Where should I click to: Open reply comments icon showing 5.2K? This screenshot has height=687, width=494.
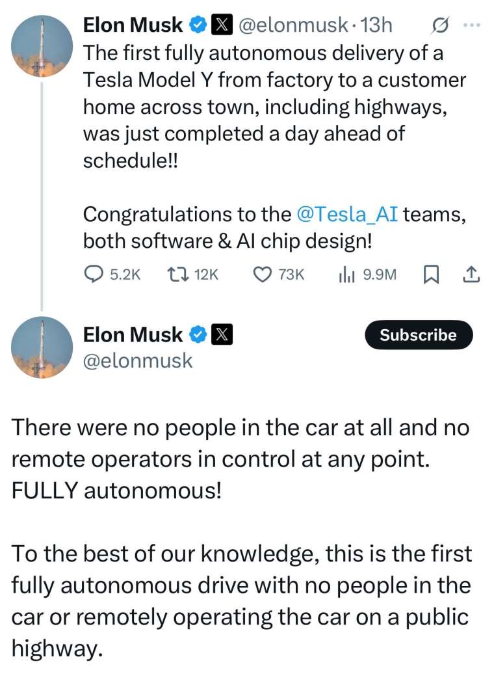point(92,275)
